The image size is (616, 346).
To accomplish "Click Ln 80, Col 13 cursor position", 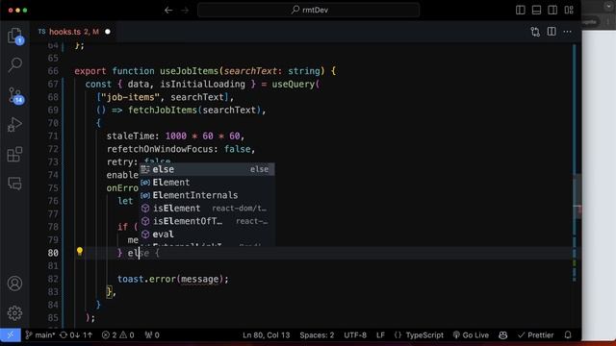I will [266, 335].
